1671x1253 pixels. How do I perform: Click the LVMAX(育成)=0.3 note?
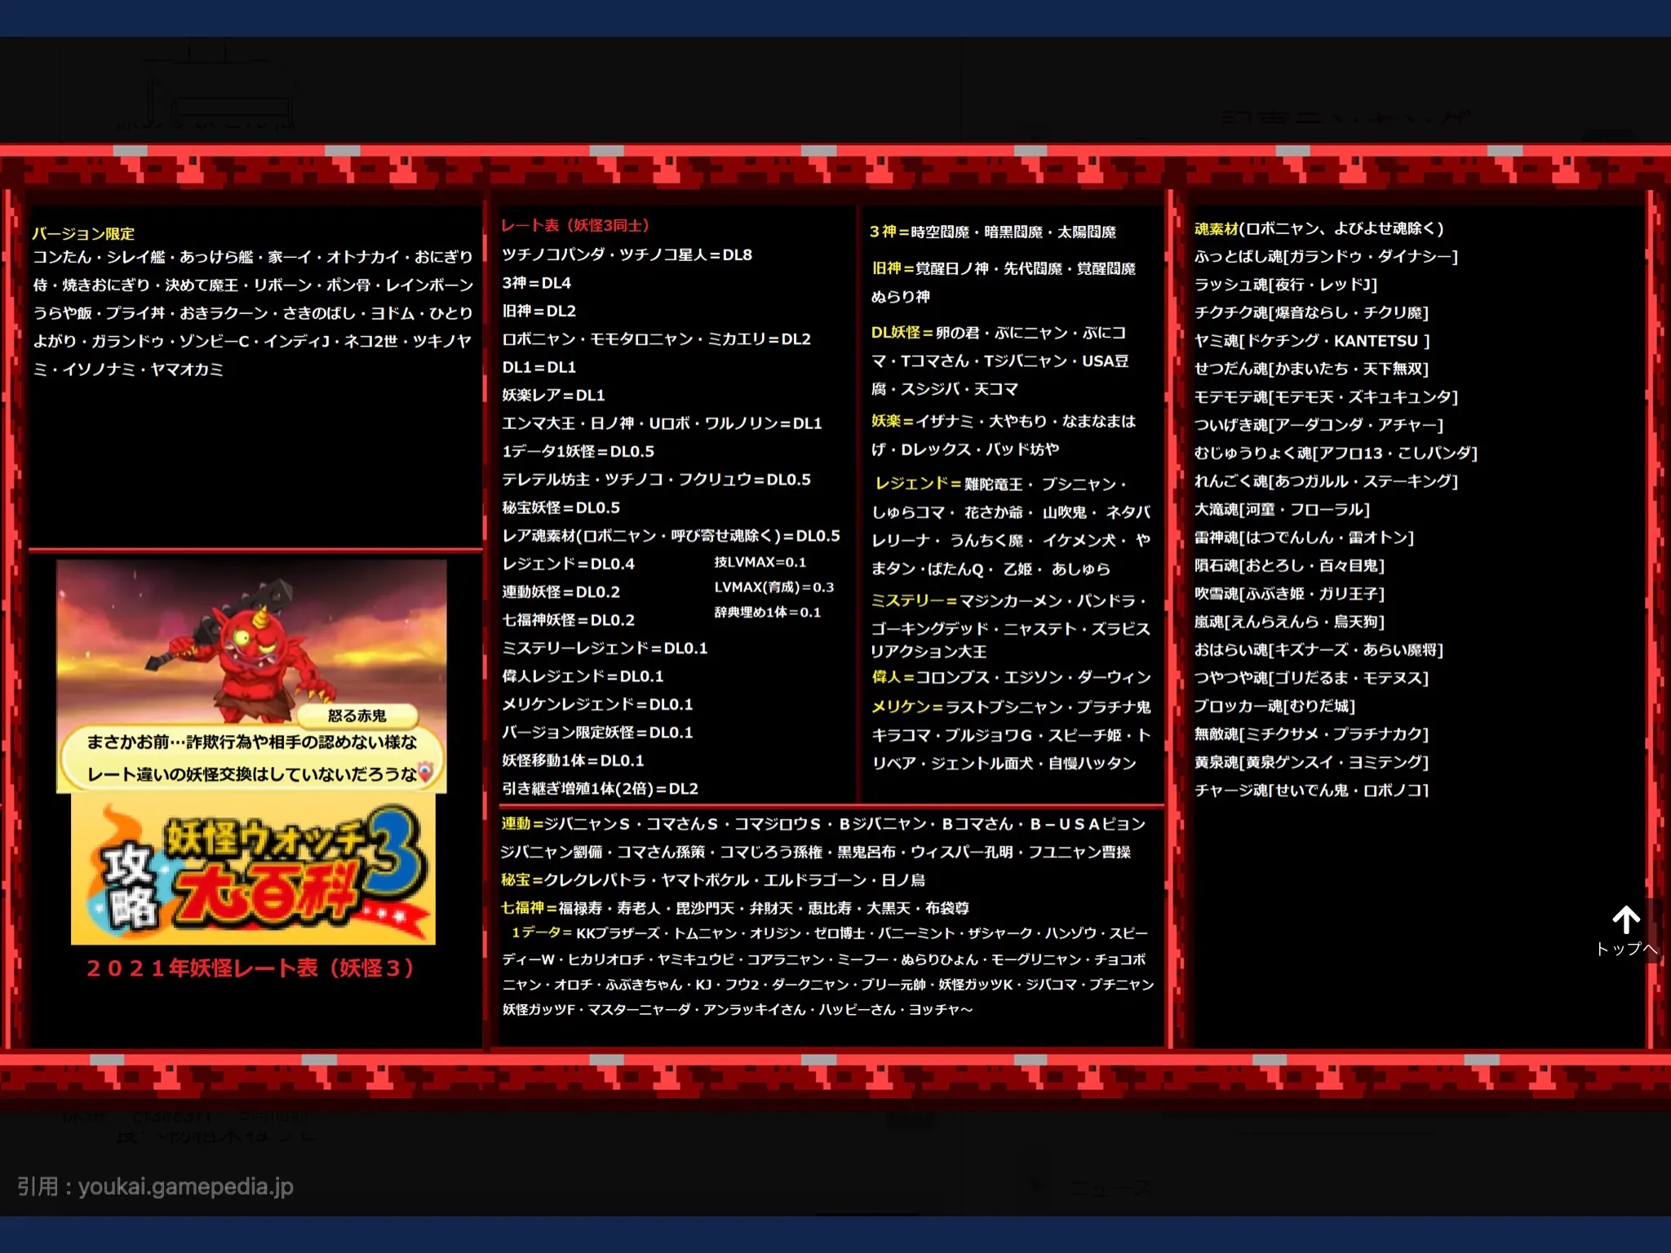pyautogui.click(x=774, y=587)
